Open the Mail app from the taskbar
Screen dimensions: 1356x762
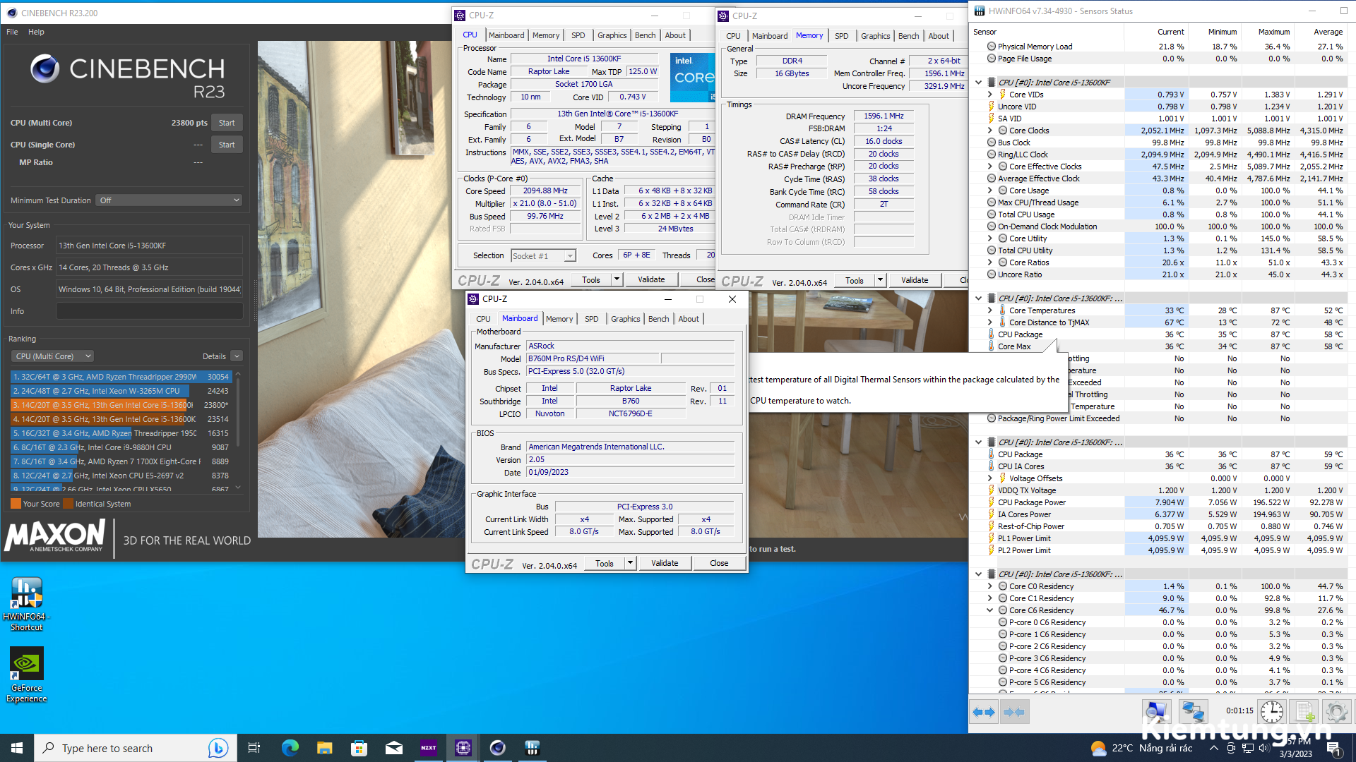[x=393, y=748]
